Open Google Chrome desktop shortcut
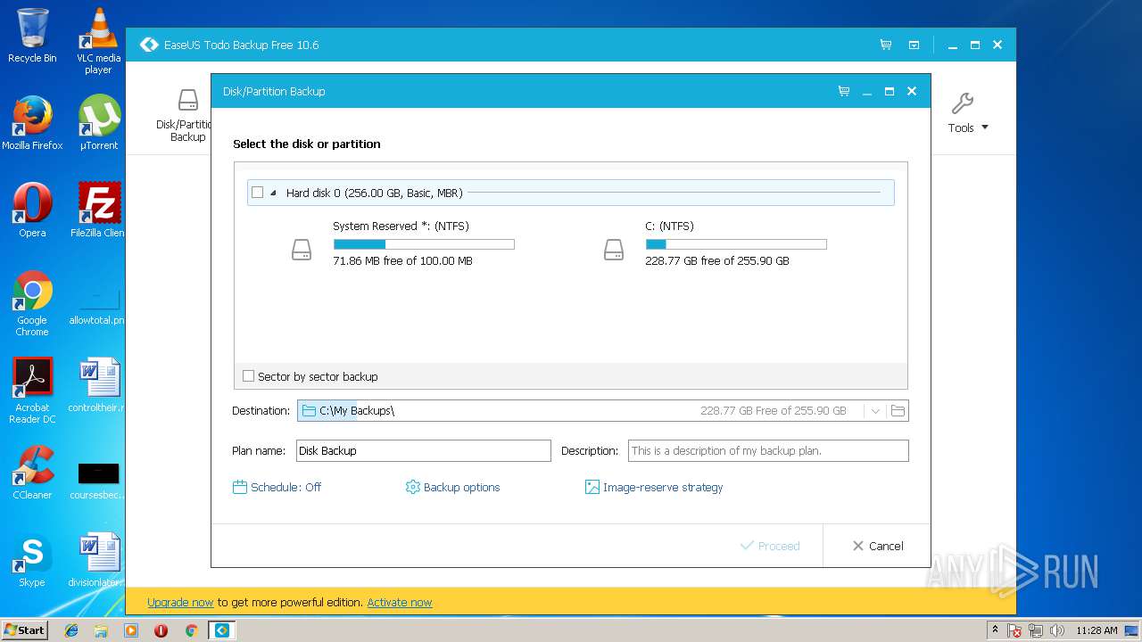The width and height of the screenshot is (1142, 642). click(x=32, y=303)
